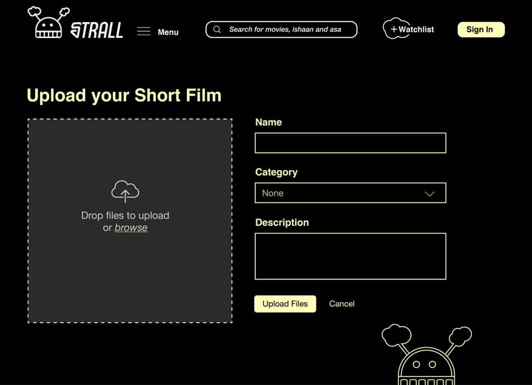Viewport: 532px width, 385px height.
Task: Open the Menu label in header
Action: (168, 32)
